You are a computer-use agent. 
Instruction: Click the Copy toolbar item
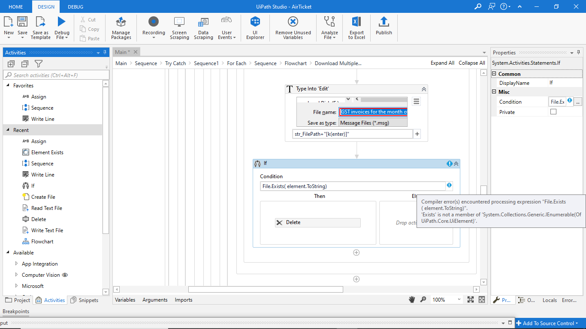point(89,29)
